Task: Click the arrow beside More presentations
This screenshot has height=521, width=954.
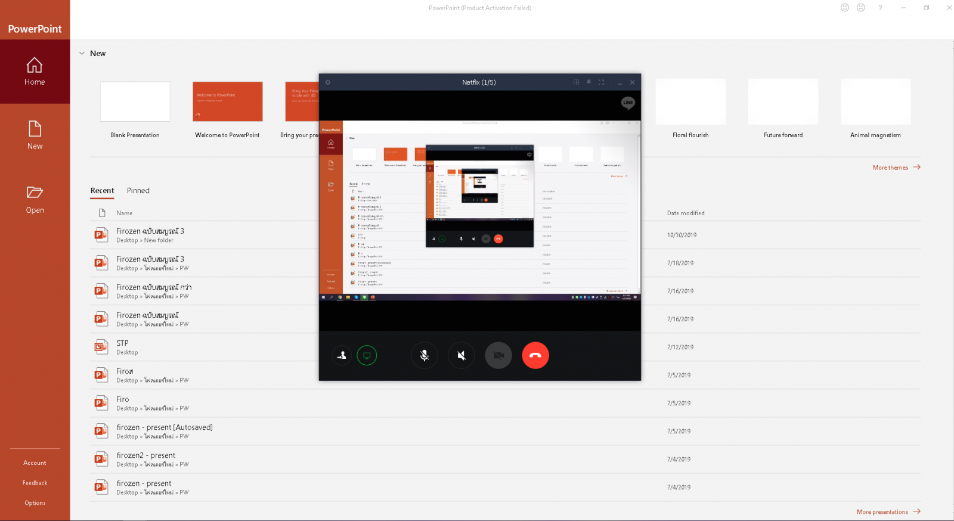Action: pos(916,511)
